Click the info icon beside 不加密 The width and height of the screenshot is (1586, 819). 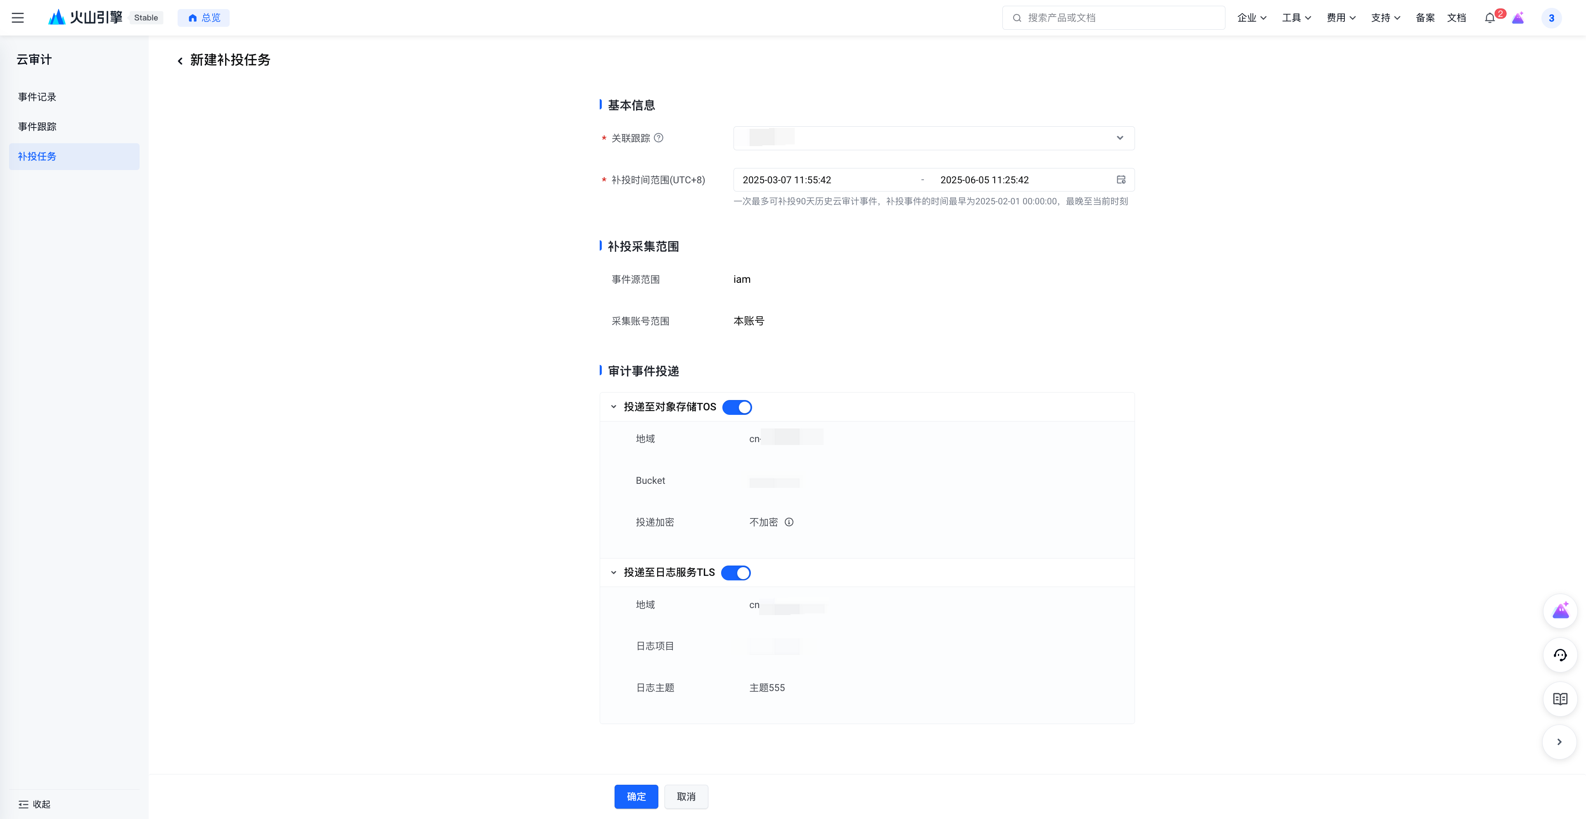pyautogui.click(x=789, y=522)
